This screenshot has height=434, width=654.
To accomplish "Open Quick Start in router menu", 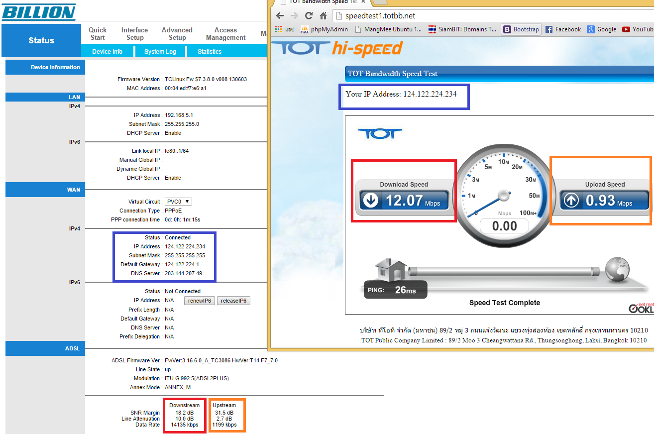I will 98,34.
